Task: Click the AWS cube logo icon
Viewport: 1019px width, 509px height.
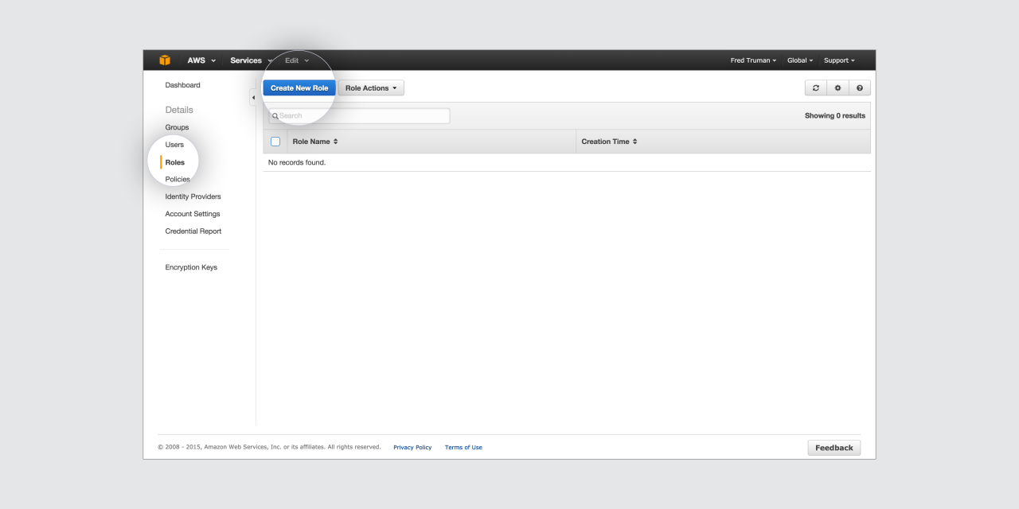Action: [x=165, y=60]
